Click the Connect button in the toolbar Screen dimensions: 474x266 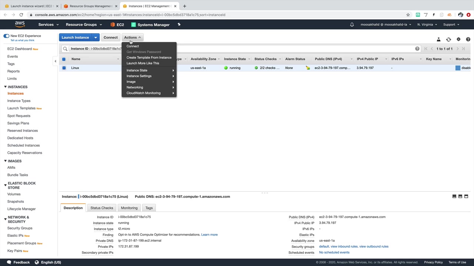click(x=110, y=37)
